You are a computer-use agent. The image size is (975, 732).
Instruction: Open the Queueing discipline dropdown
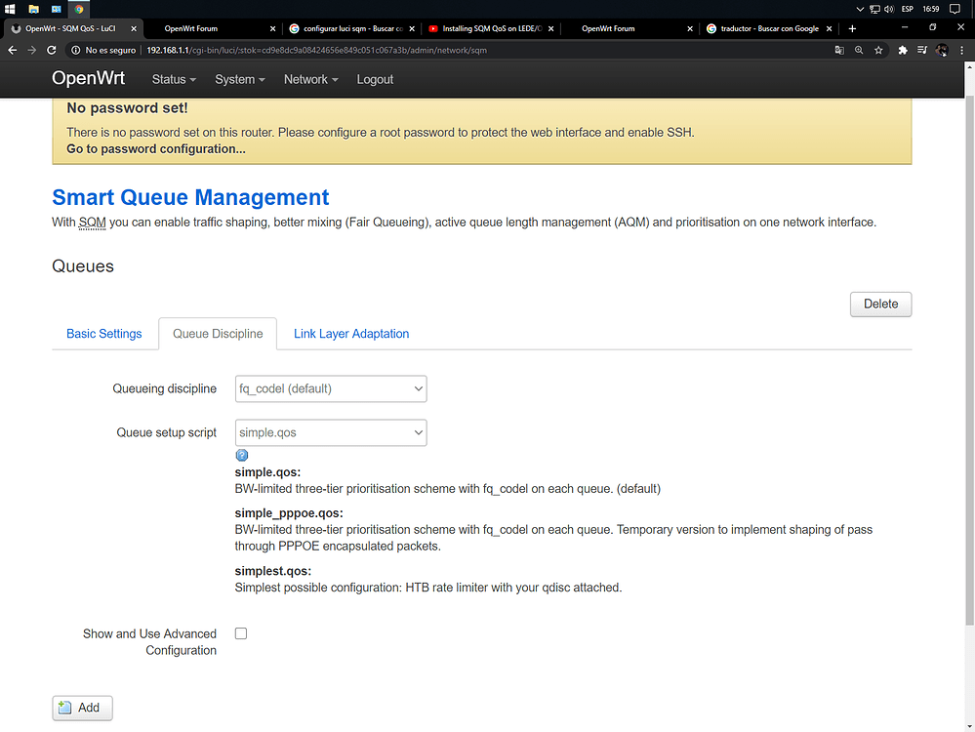click(331, 388)
